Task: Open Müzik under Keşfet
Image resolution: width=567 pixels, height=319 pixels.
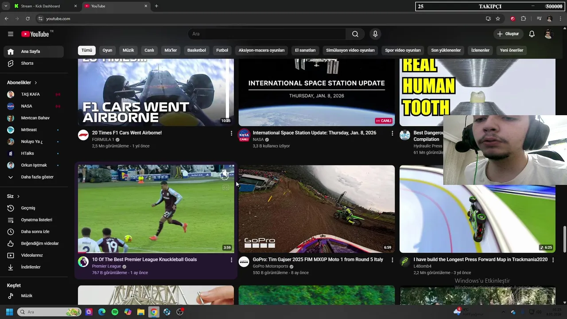Action: (33, 296)
